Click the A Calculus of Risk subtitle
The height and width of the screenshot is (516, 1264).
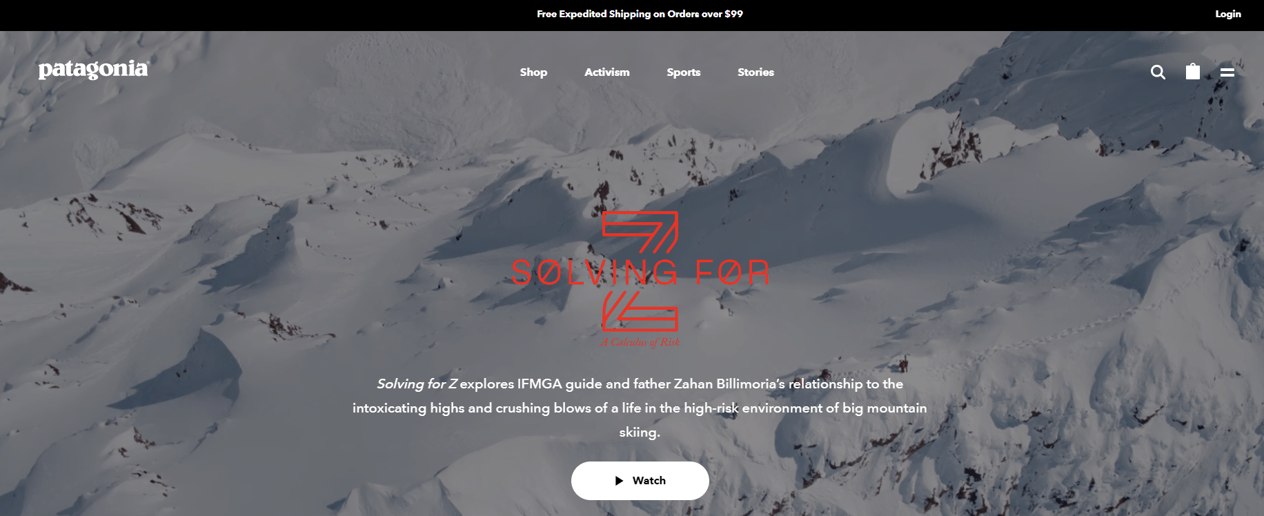640,342
